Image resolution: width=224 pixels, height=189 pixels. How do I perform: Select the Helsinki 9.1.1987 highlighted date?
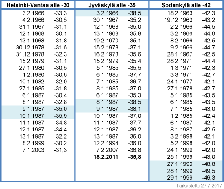(x=33, y=109)
